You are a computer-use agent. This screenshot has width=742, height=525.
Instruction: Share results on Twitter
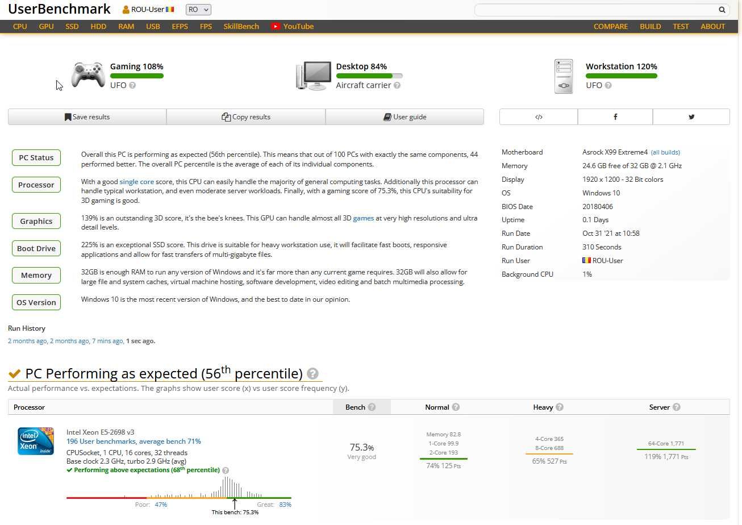click(x=691, y=116)
